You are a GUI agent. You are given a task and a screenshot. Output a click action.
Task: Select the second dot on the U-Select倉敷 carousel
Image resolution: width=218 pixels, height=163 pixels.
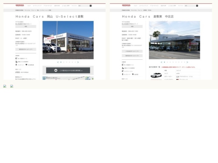click(x=64, y=62)
